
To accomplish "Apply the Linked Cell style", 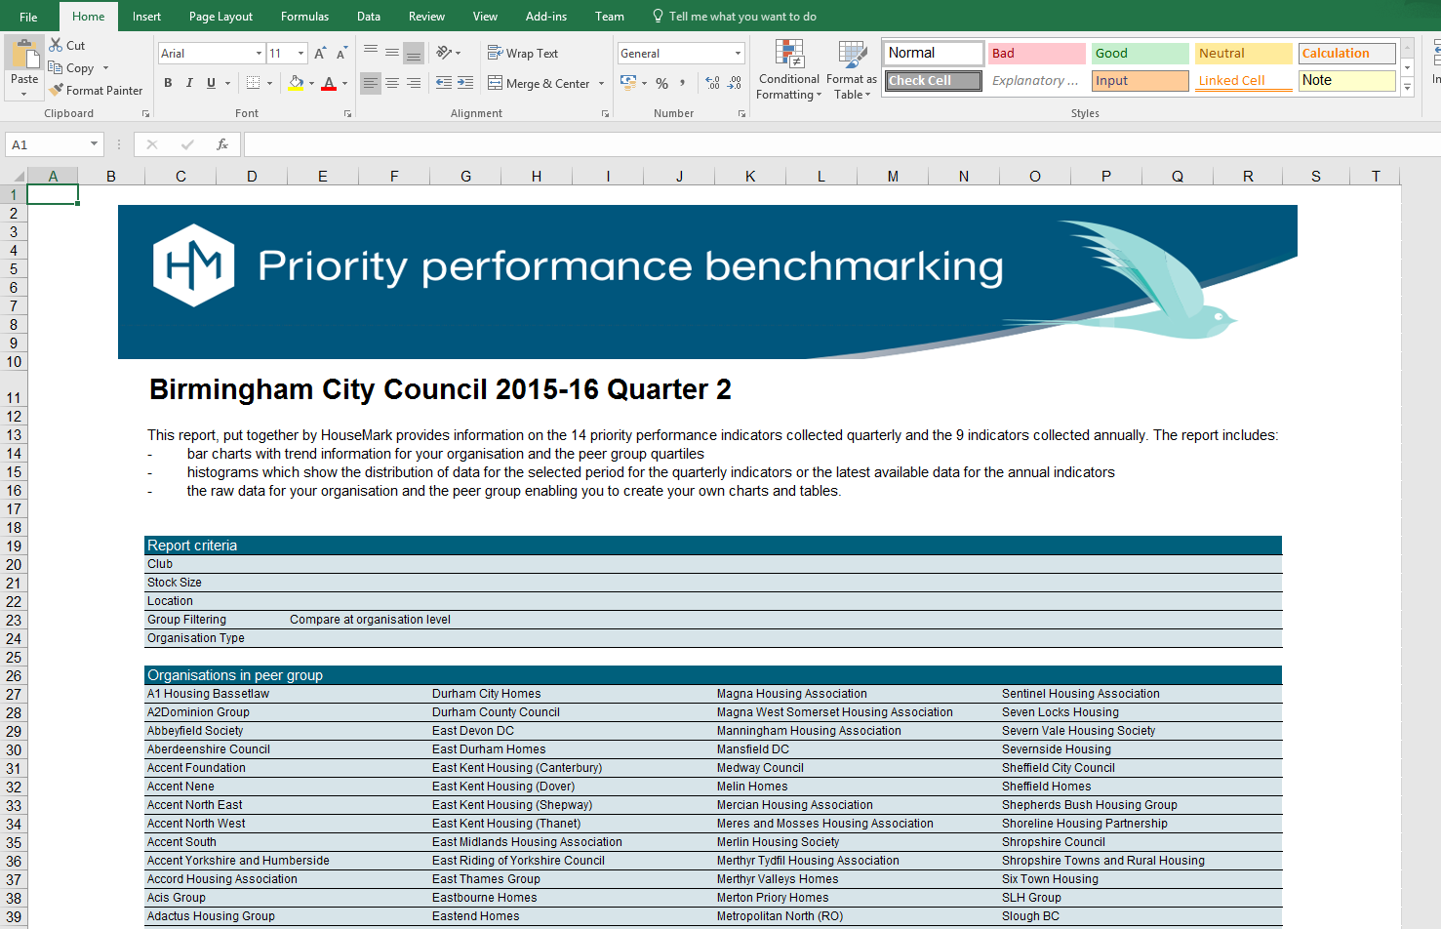I will pyautogui.click(x=1244, y=81).
